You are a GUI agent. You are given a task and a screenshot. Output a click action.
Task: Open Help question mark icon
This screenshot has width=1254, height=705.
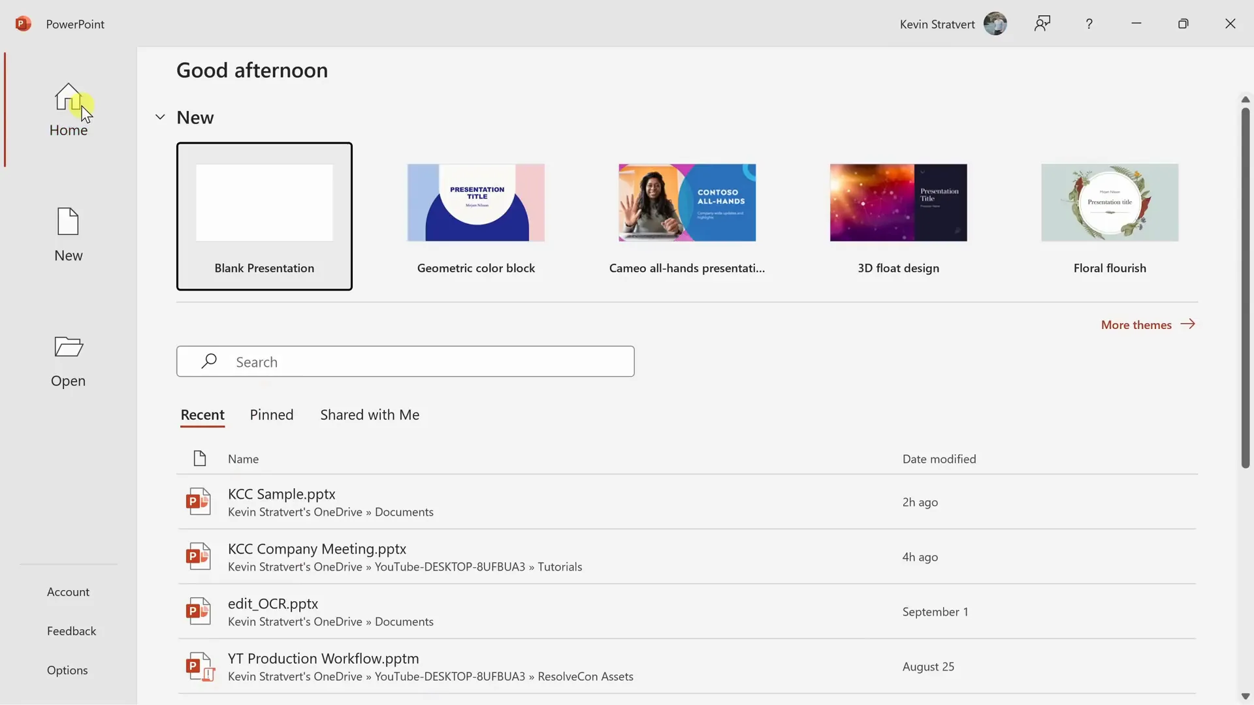[x=1089, y=23]
